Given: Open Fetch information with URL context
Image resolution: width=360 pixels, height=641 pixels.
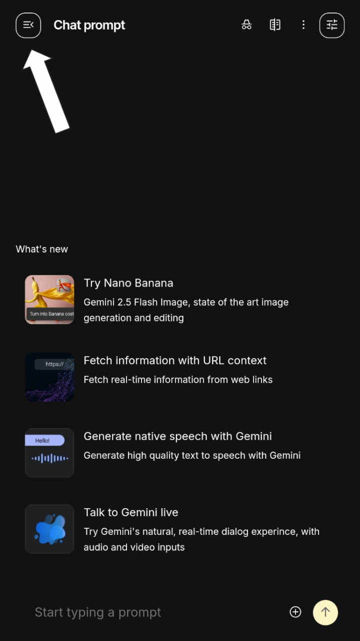Looking at the screenshot, I should [175, 361].
